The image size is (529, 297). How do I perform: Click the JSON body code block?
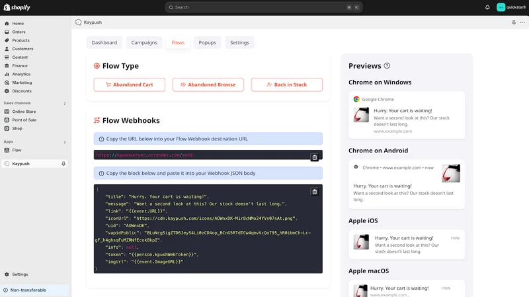208,228
